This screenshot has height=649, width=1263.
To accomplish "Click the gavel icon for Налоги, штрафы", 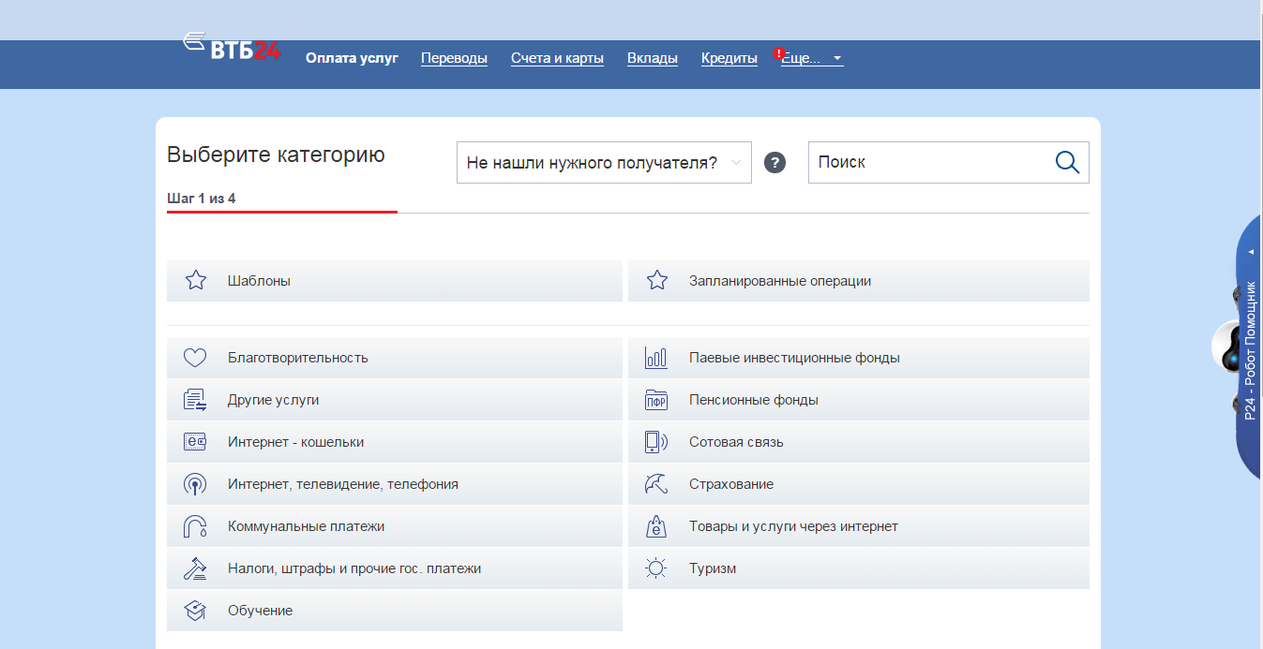I will pos(195,568).
